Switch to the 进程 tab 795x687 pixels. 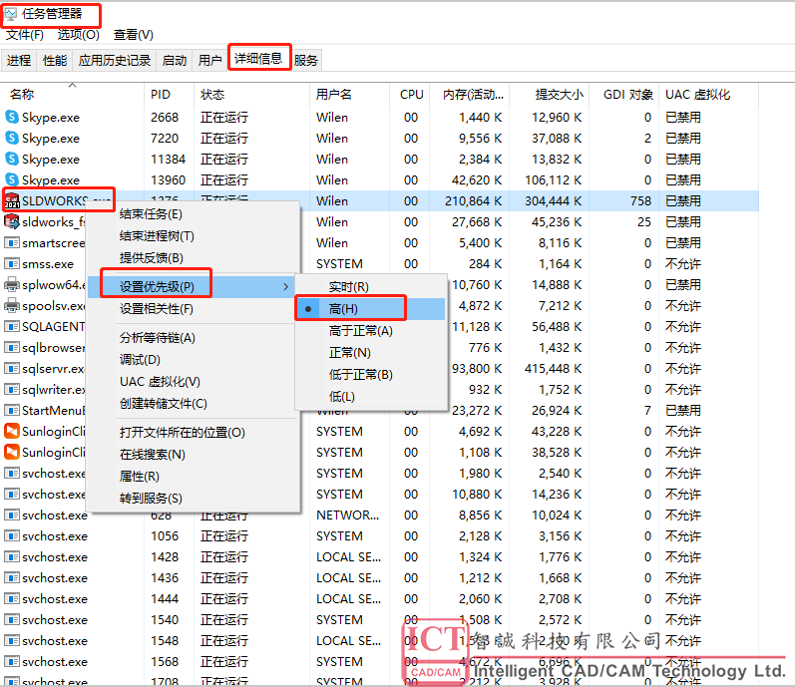pyautogui.click(x=19, y=60)
